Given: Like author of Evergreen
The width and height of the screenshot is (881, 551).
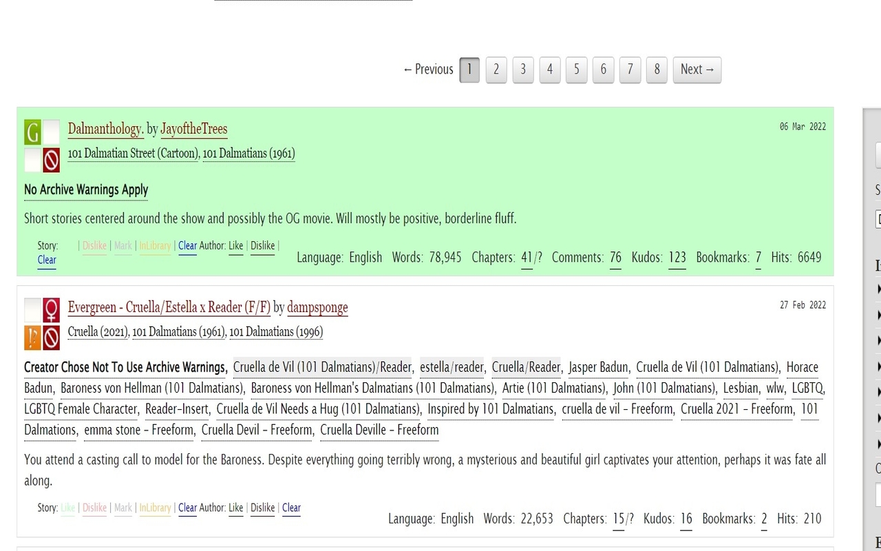Looking at the screenshot, I should [x=236, y=508].
